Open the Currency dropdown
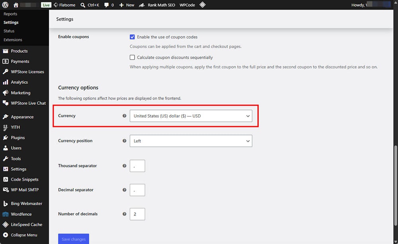Viewport: 398px width, 244px height. [x=191, y=116]
